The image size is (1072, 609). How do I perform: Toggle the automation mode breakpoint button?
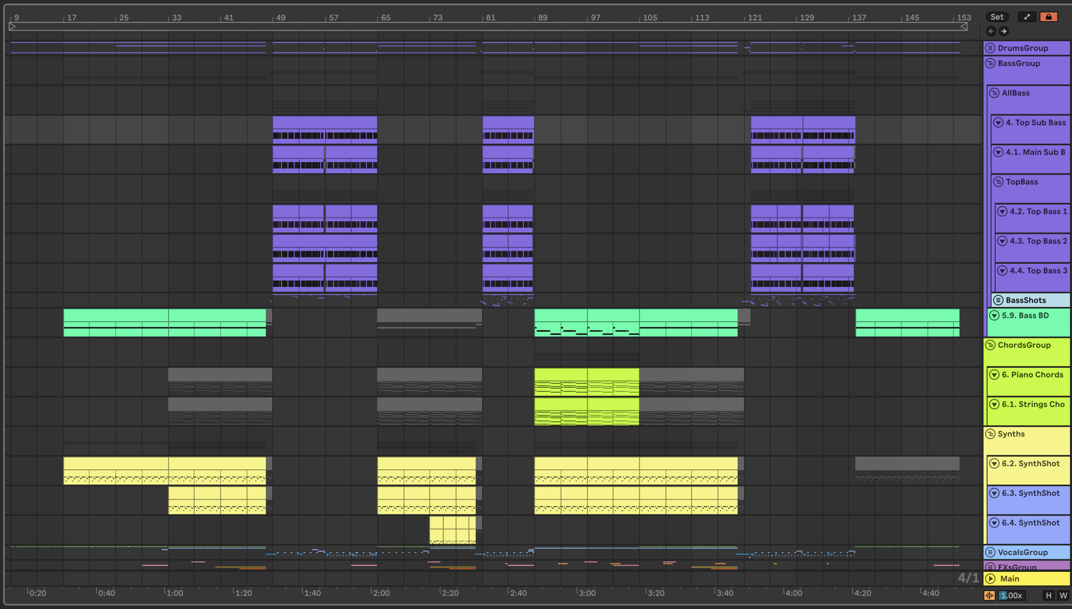[1027, 17]
